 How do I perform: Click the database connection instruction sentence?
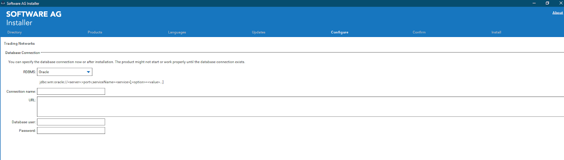point(127,62)
